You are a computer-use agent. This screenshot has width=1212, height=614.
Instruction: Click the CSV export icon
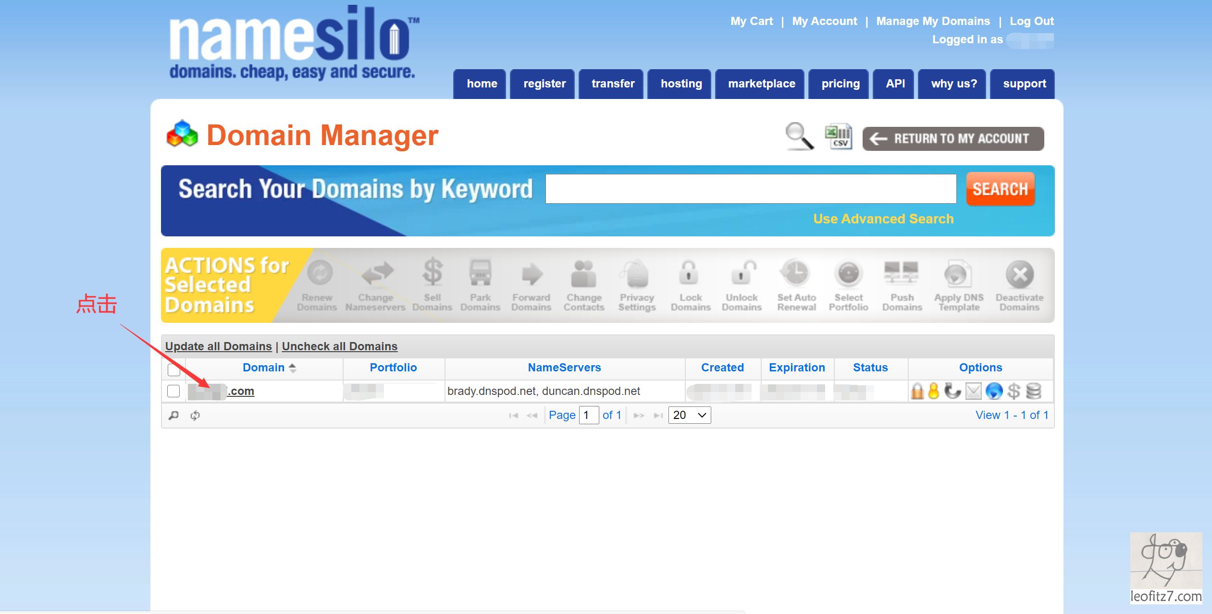[839, 137]
